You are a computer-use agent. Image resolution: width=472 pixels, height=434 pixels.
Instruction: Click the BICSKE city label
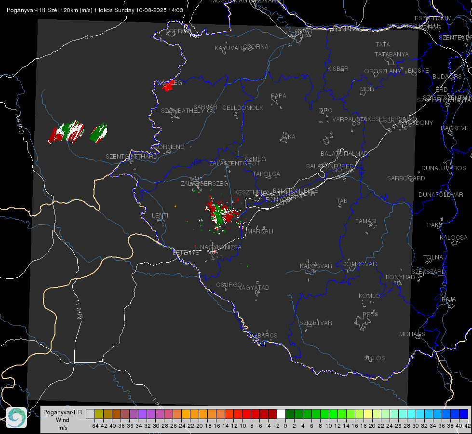(418, 71)
